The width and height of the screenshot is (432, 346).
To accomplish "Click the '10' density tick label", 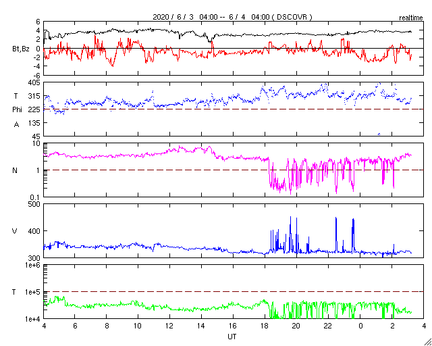I will pyautogui.click(x=36, y=143).
